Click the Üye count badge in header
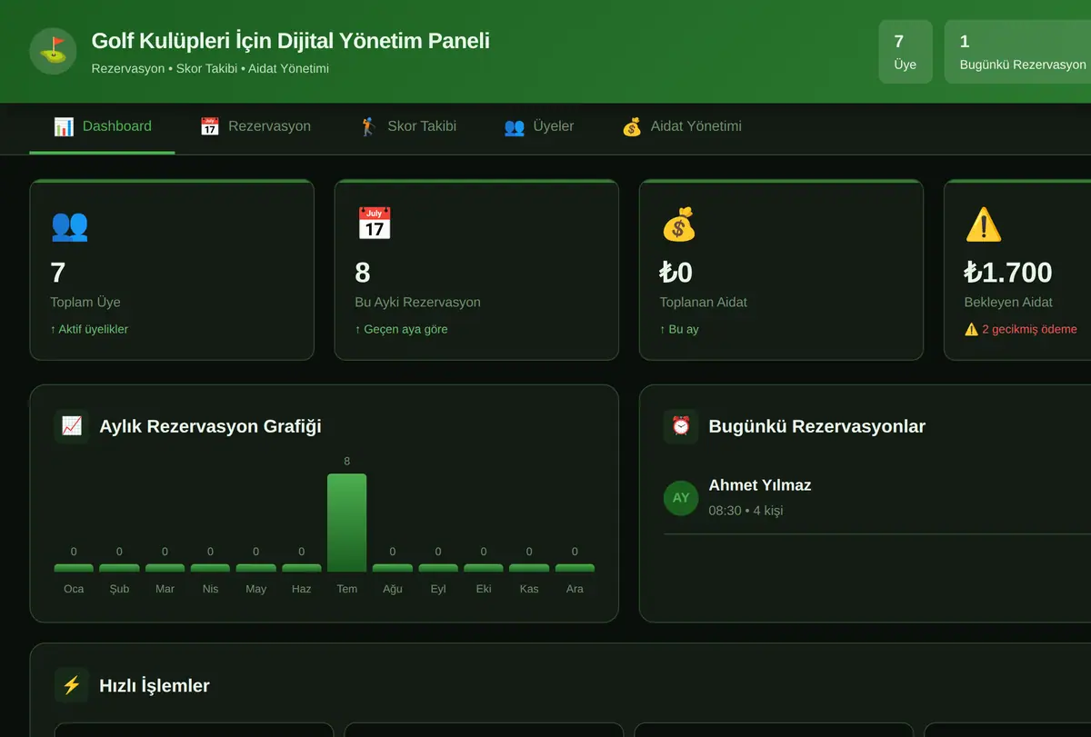The image size is (1091, 737). click(x=906, y=52)
